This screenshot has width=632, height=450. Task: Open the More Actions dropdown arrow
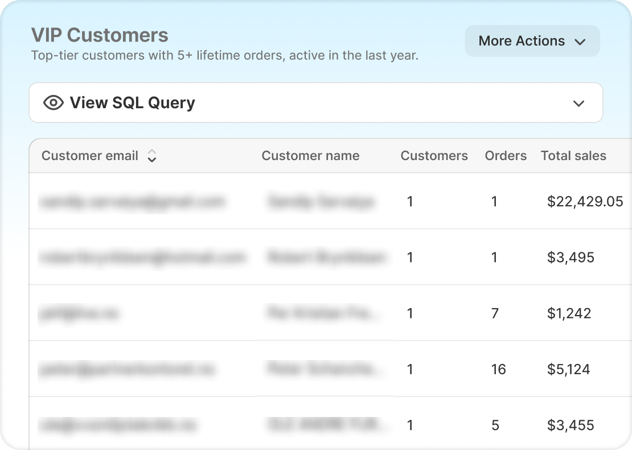coord(580,42)
